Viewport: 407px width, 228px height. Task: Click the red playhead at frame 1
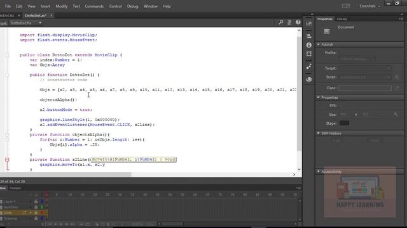pos(46,194)
